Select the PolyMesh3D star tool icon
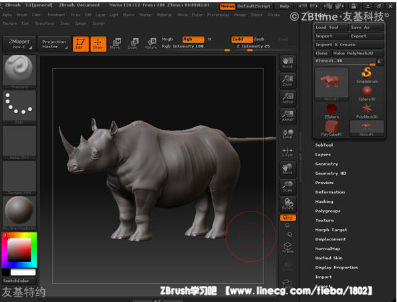The image size is (397, 302). coord(367,111)
